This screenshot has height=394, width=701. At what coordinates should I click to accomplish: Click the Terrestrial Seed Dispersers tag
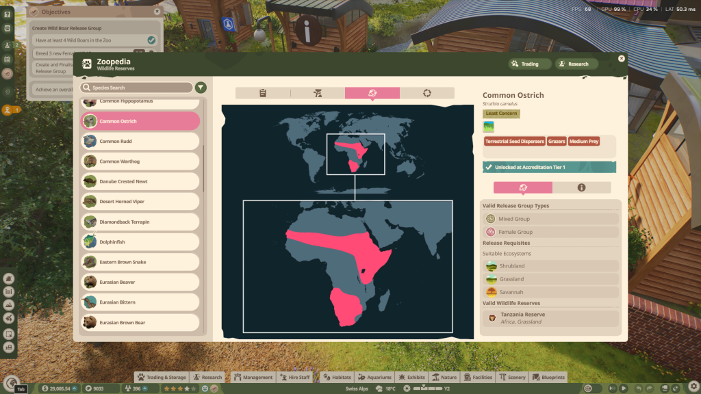click(515, 141)
